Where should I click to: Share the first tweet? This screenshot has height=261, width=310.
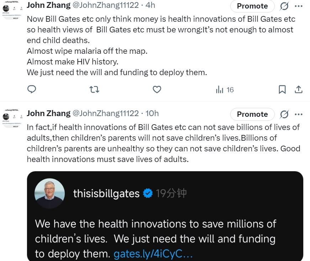coord(299,89)
